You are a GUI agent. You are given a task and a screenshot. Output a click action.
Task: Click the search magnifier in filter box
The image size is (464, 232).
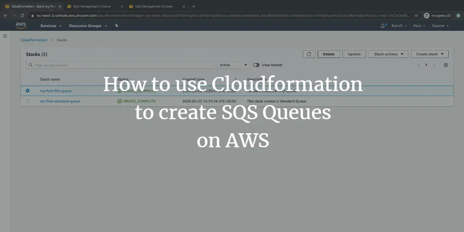(x=30, y=65)
